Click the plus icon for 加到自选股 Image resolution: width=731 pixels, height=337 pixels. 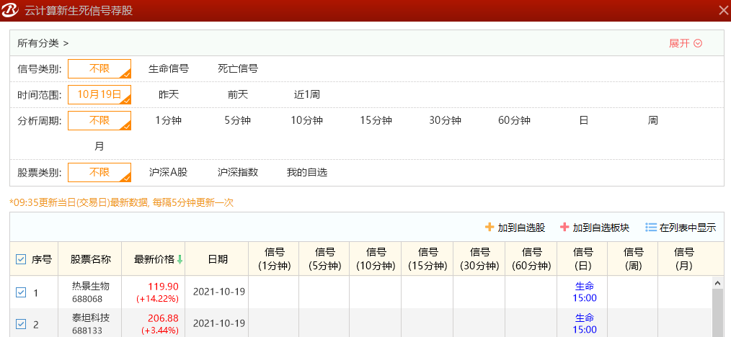(x=489, y=228)
